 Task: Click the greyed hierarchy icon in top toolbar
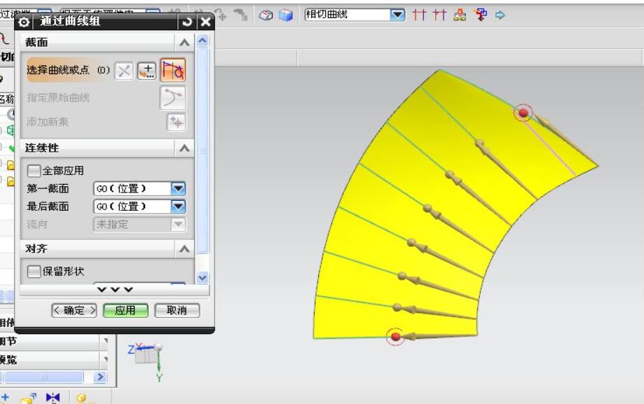click(240, 15)
